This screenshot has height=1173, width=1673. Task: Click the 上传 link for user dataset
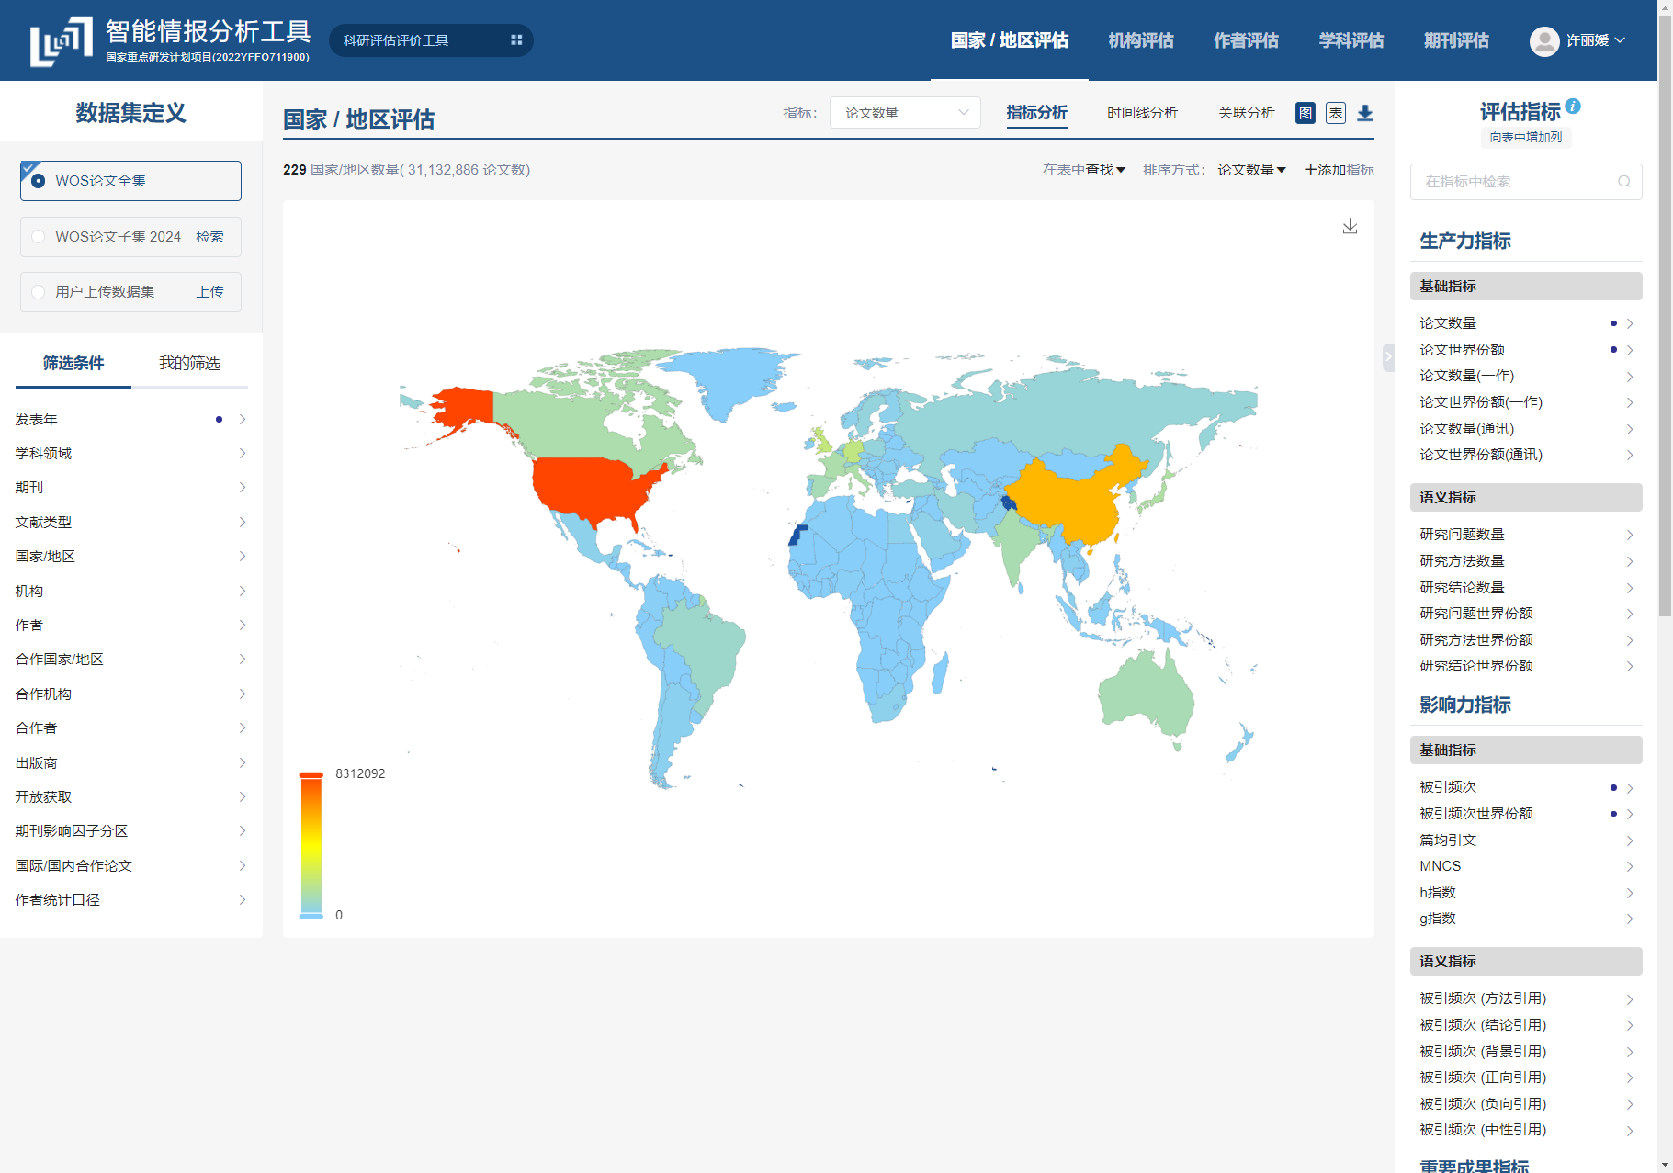pos(209,292)
